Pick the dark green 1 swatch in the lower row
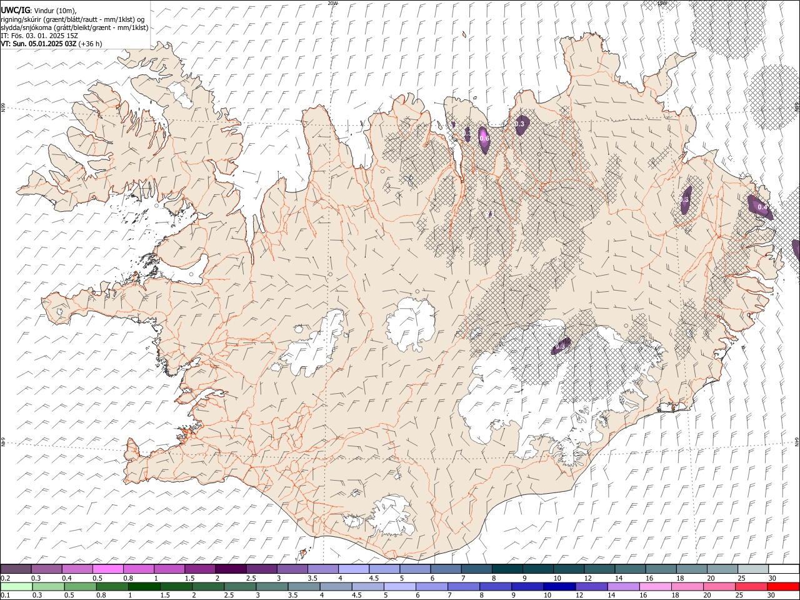 pyautogui.click(x=144, y=586)
